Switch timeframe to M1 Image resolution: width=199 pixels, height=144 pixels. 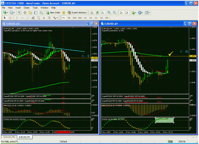point(64,18)
